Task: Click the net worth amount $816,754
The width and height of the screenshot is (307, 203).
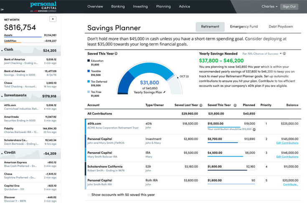Action: 20,28
